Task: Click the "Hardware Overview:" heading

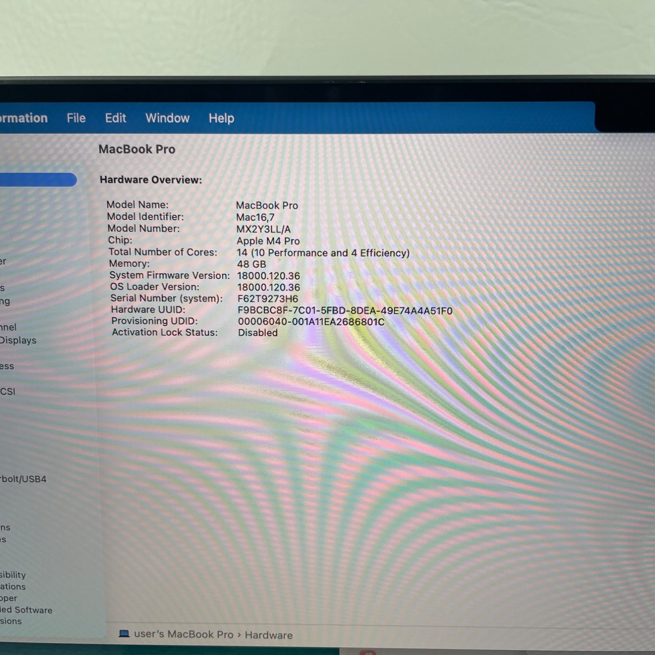Action: (x=151, y=180)
